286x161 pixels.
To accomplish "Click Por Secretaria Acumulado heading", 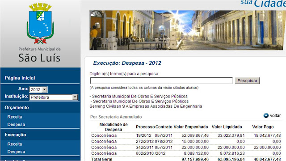I will [x=116, y=117].
